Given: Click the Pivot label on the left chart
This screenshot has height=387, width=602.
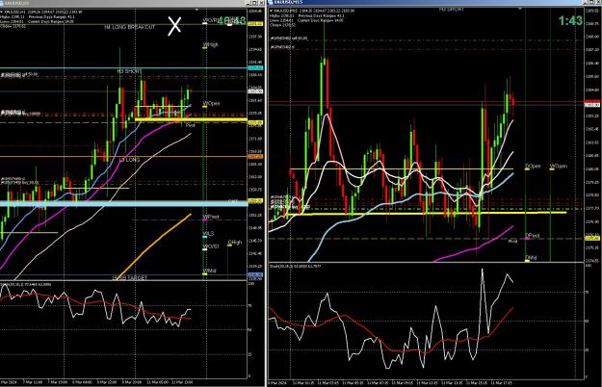Looking at the screenshot, I should click(191, 125).
